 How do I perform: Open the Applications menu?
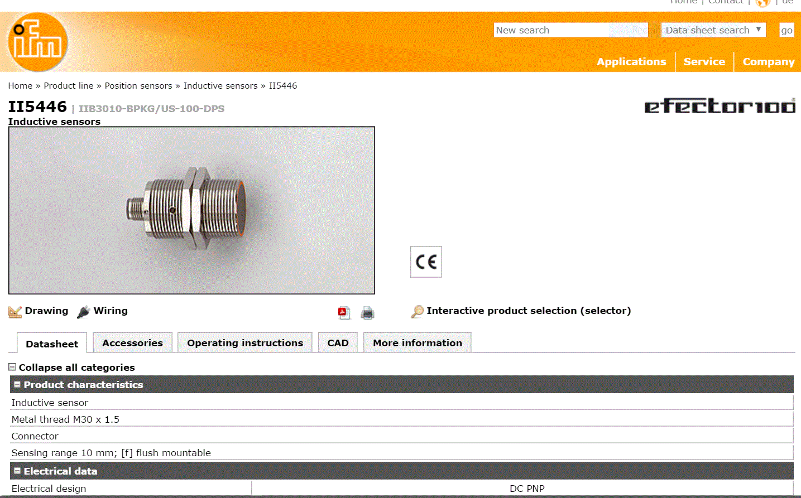tap(631, 61)
